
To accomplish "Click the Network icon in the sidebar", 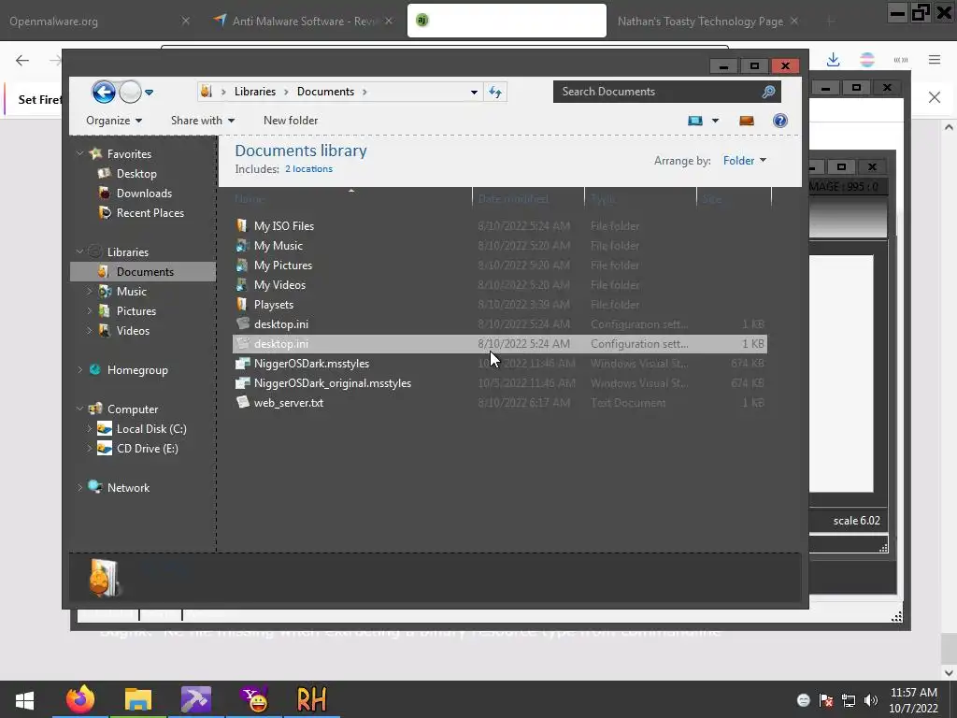I will point(94,486).
